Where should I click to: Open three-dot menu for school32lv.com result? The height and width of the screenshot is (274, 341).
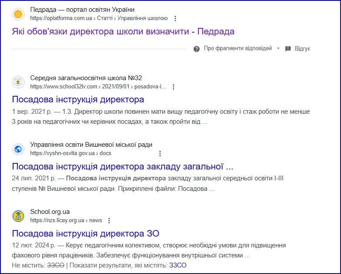(x=173, y=87)
